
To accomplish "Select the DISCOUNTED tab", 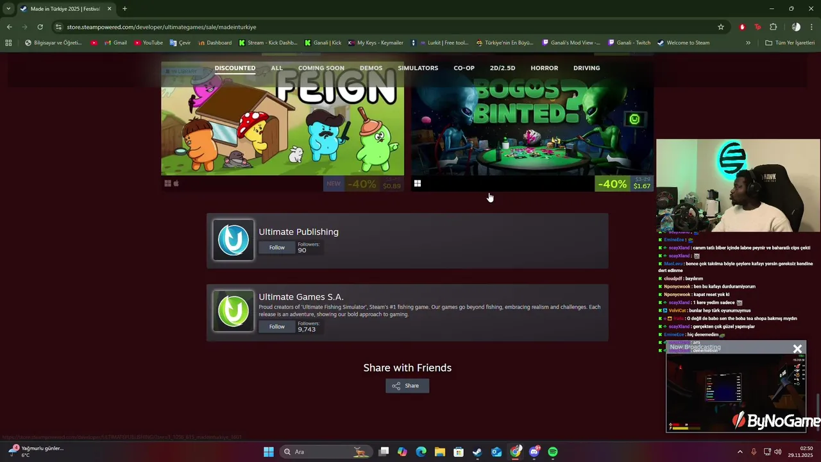I will pyautogui.click(x=235, y=68).
